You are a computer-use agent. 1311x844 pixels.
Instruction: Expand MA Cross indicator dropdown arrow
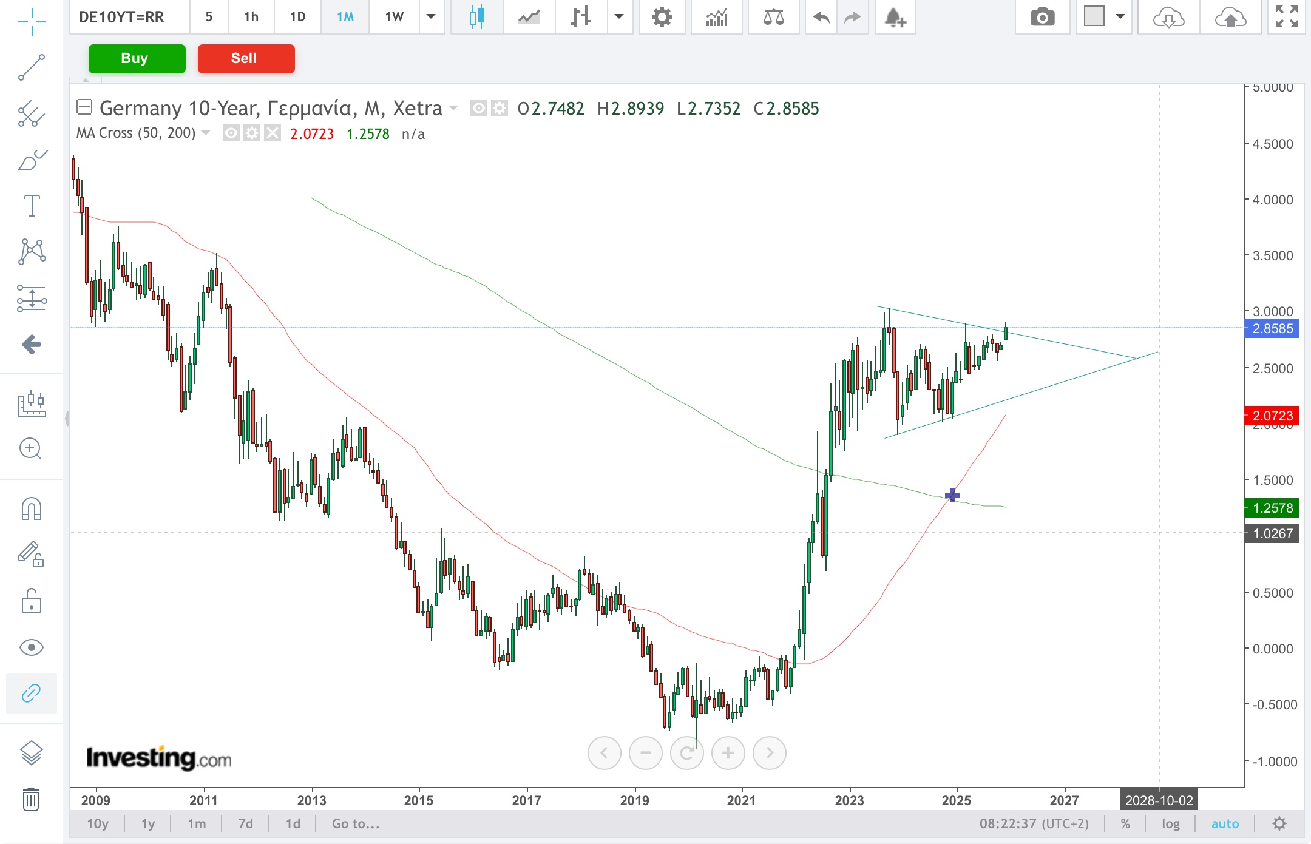[x=206, y=133]
